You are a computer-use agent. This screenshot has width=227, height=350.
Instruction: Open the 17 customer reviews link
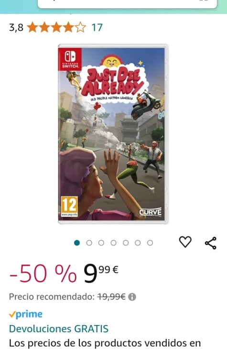click(x=97, y=28)
